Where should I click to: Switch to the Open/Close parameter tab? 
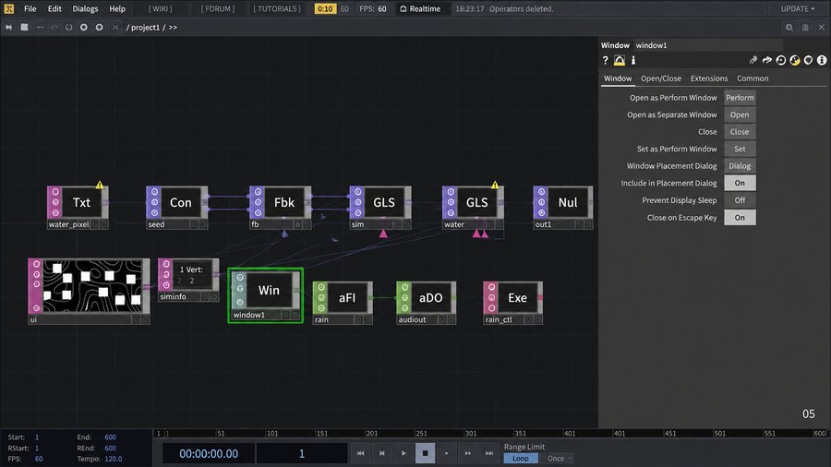pyautogui.click(x=661, y=78)
